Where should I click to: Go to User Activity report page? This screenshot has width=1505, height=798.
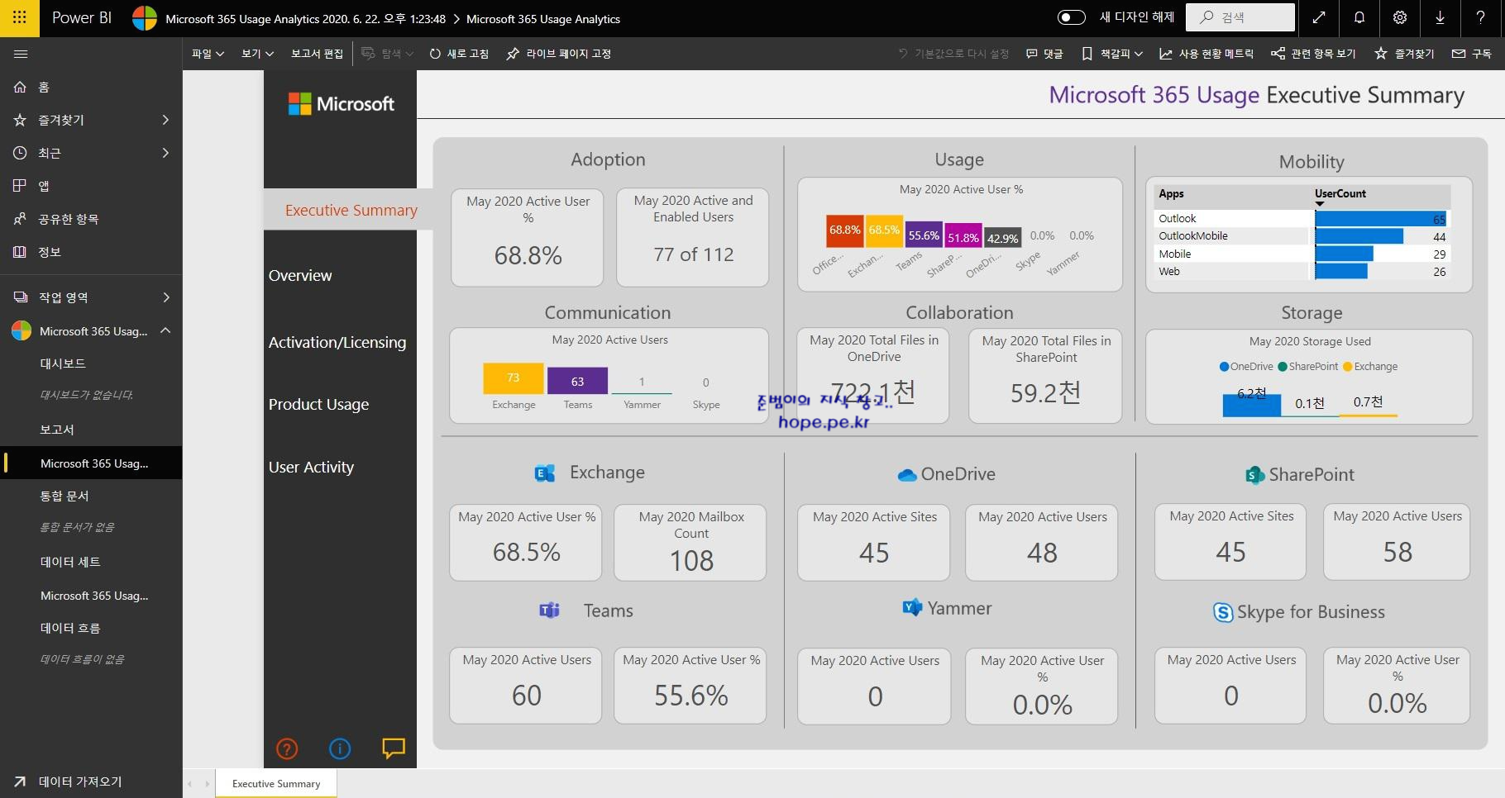311,468
